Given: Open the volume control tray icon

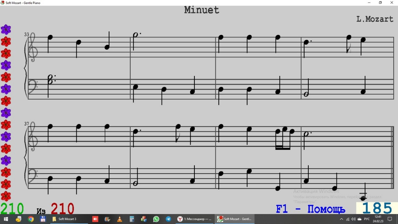Looking at the screenshot, I should (354, 219).
